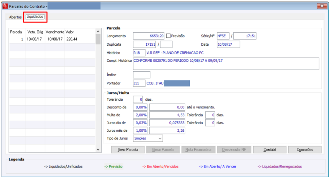Click the Em Aberto/Vencidos legend entry
The image size is (329, 178).
pyautogui.click(x=161, y=167)
